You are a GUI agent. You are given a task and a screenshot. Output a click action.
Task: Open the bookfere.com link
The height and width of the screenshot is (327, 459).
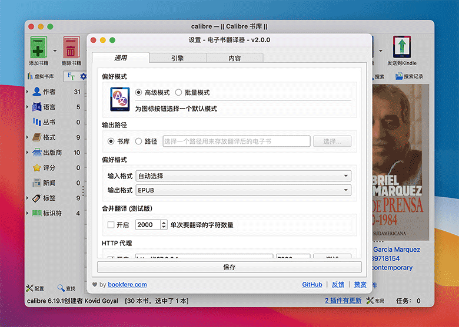click(x=127, y=285)
